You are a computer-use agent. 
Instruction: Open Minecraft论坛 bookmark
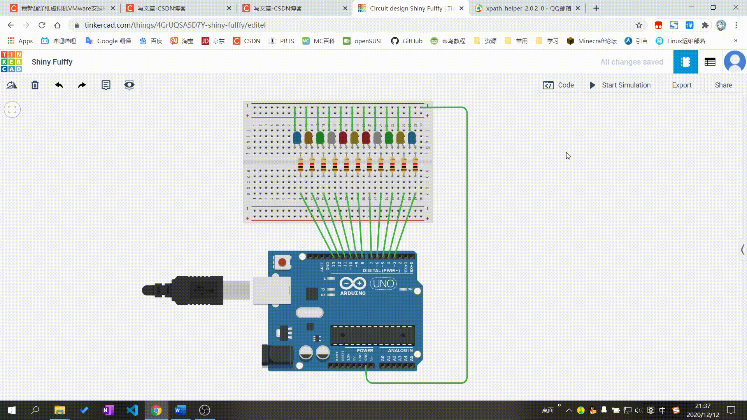pyautogui.click(x=592, y=41)
